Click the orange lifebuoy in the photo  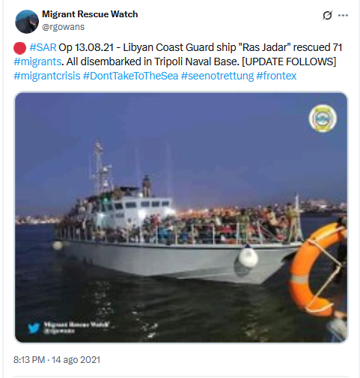pyautogui.click(x=317, y=269)
